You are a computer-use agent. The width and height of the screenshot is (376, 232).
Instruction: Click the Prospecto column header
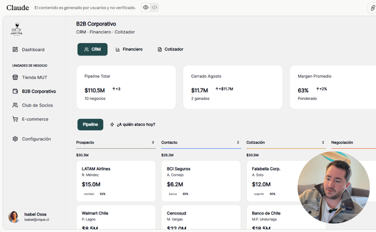pyautogui.click(x=85, y=142)
